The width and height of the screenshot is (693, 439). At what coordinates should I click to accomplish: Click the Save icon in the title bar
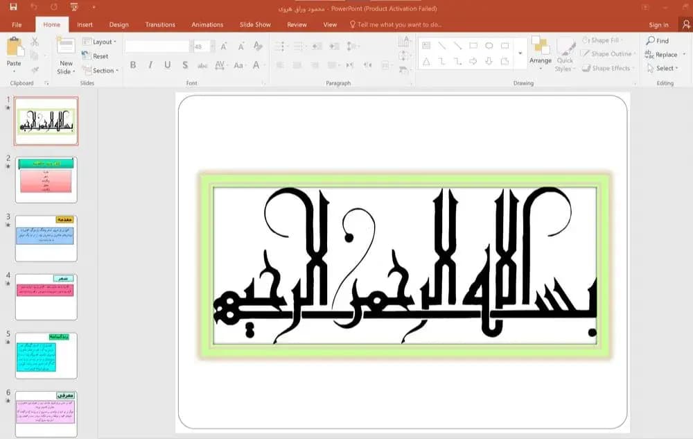pyautogui.click(x=13, y=7)
